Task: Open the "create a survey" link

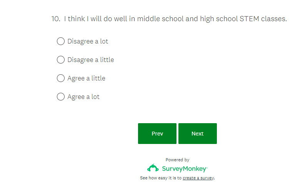Action: point(198,178)
